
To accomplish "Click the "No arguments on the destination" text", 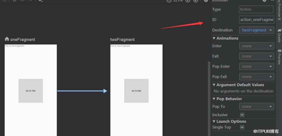I will coord(244,91).
